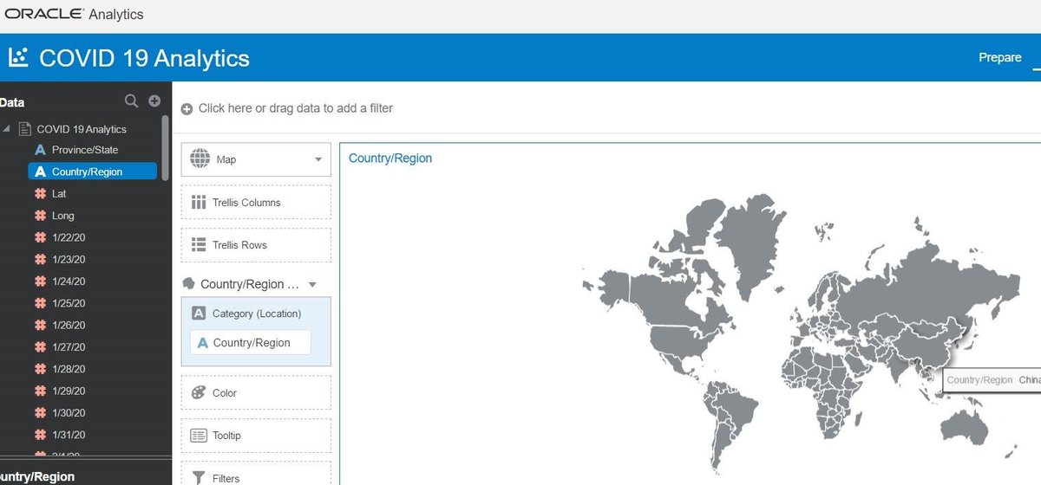The image size is (1041, 485).
Task: Select the highlighted Country/Region column
Action: coord(92,171)
